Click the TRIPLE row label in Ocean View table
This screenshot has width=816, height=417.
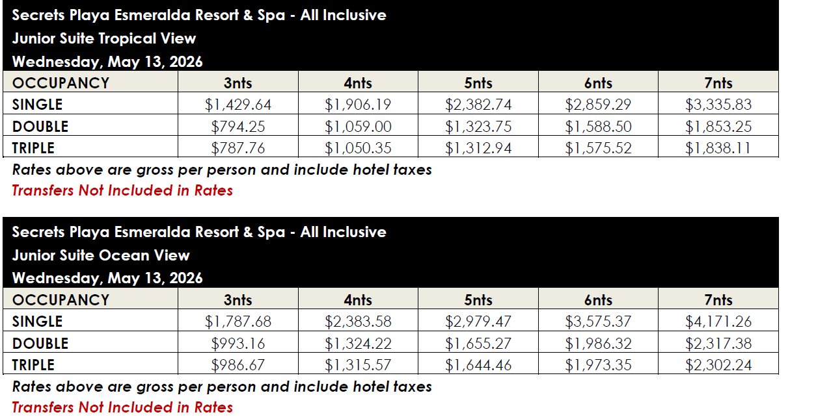click(33, 364)
